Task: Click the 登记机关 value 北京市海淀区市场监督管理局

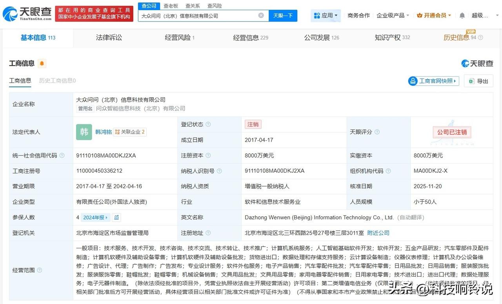Action: (x=112, y=233)
